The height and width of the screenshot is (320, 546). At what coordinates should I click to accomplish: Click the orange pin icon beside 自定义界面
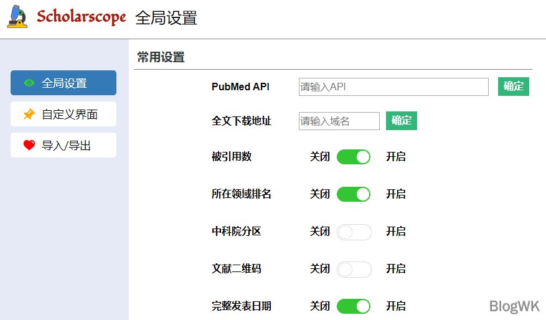click(29, 114)
